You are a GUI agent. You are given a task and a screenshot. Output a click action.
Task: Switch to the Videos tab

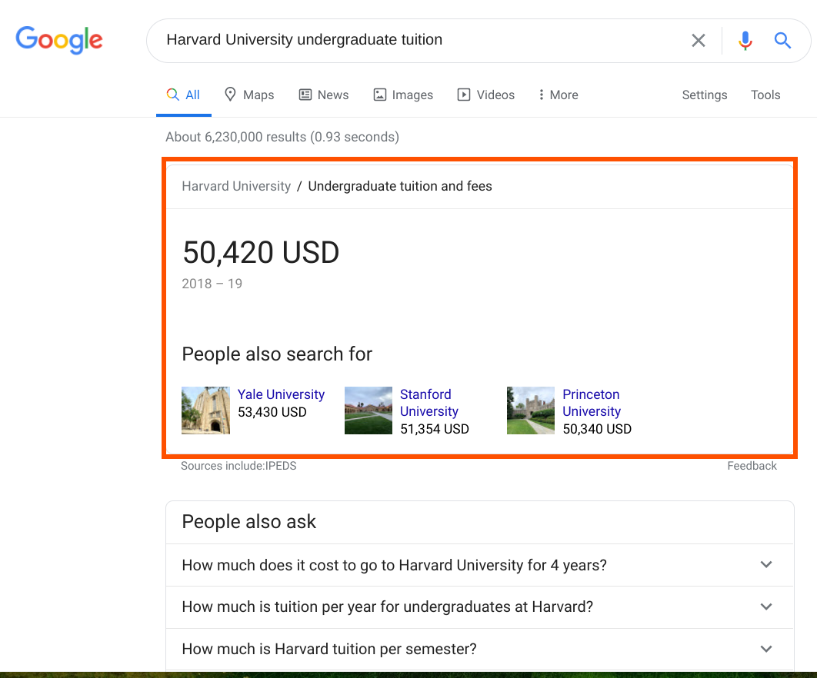486,95
